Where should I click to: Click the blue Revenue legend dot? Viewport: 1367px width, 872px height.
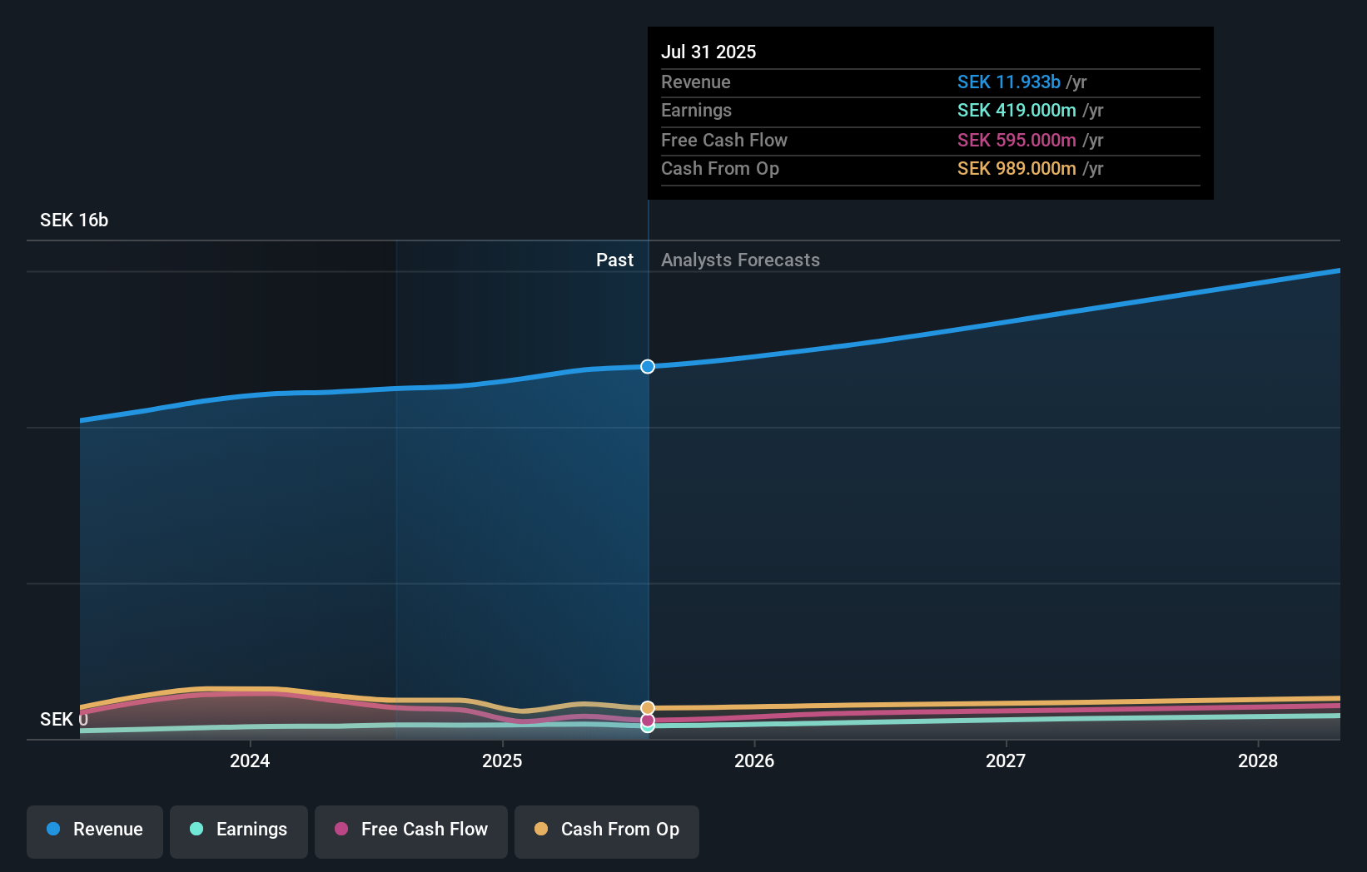[x=53, y=829]
